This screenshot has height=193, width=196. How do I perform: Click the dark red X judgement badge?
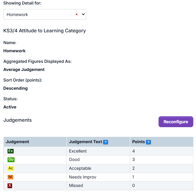click(10, 186)
